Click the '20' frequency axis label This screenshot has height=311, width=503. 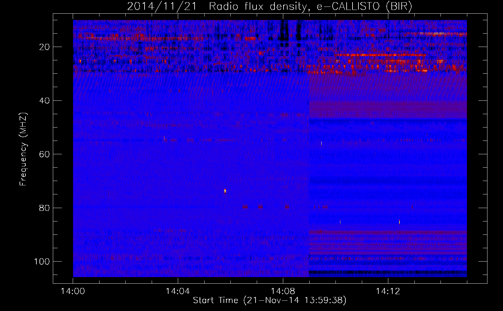point(44,47)
